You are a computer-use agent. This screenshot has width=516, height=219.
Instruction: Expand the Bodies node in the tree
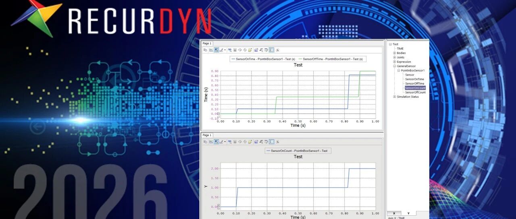[x=394, y=53]
